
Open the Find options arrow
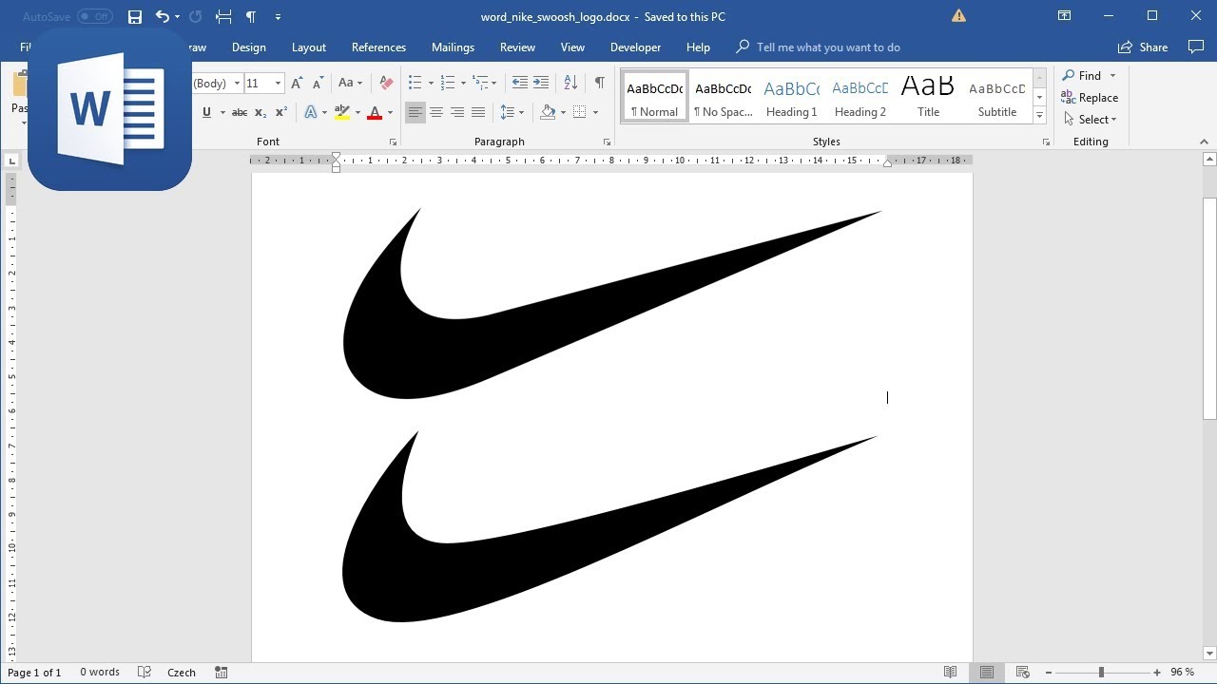point(1112,76)
